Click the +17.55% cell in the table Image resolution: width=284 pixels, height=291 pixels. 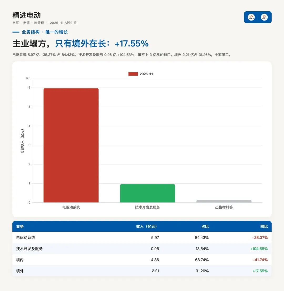[x=260, y=271]
